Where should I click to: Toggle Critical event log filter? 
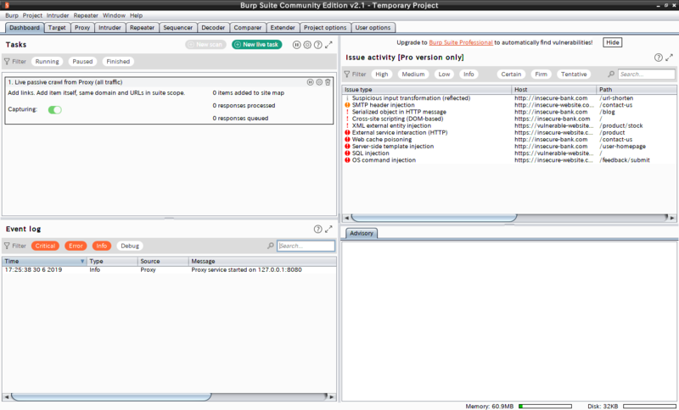(x=45, y=246)
